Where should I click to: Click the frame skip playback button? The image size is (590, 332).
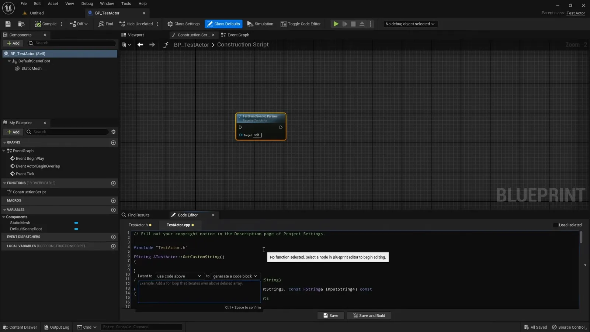click(345, 24)
